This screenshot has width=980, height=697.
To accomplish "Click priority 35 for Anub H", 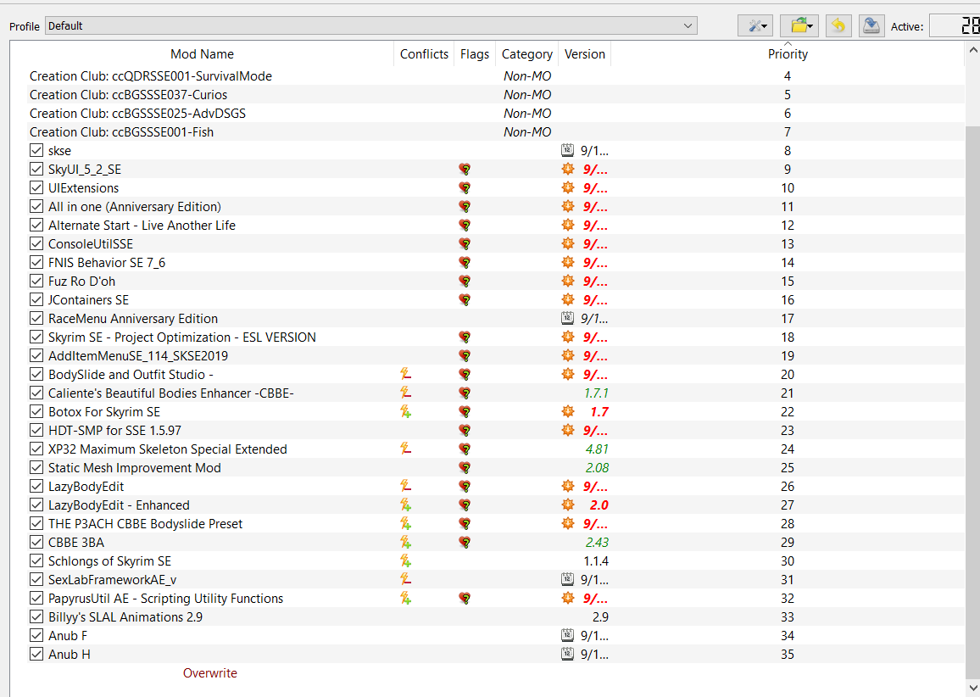I will coord(788,655).
